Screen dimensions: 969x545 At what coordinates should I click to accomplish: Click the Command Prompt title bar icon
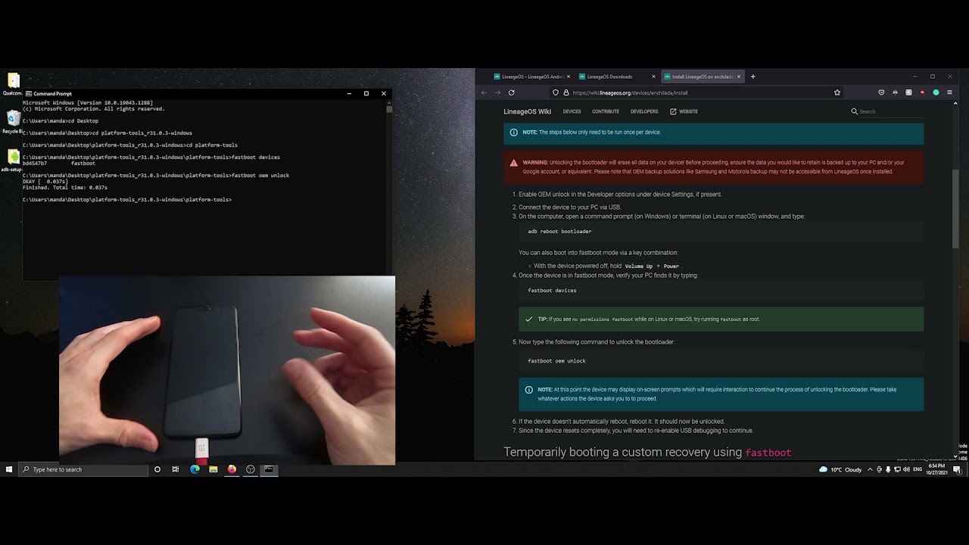click(29, 93)
